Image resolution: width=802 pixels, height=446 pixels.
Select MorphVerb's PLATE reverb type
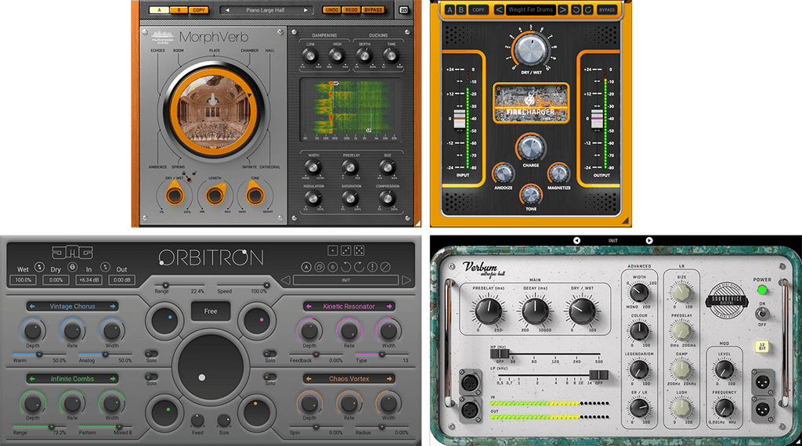point(215,51)
